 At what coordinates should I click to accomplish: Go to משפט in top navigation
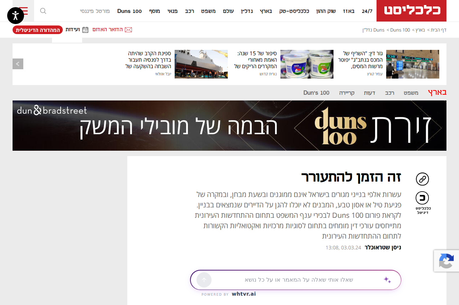point(208,11)
